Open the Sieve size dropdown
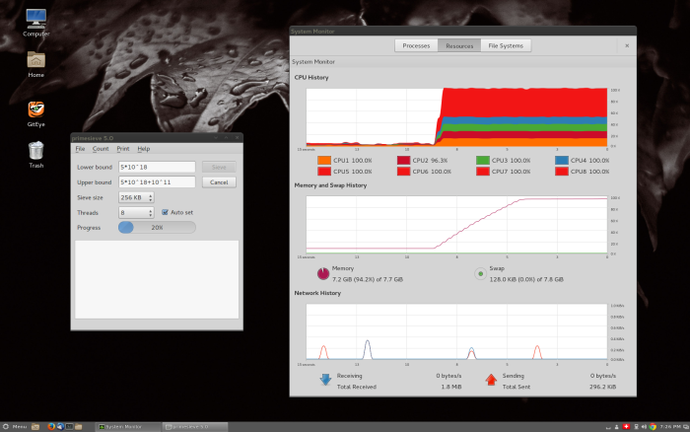This screenshot has height=432, width=690. point(136,197)
